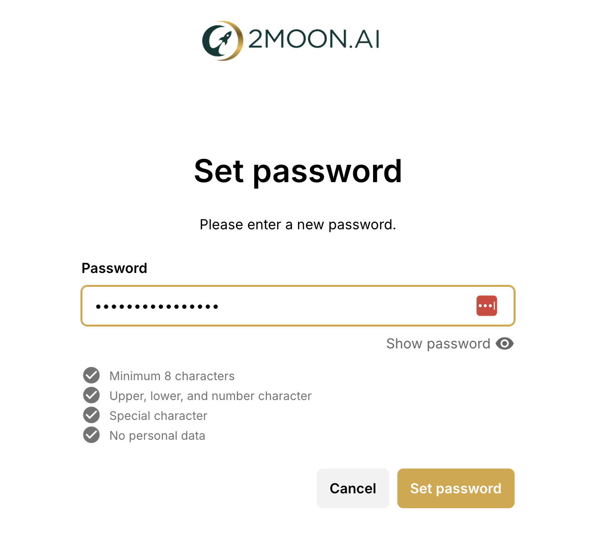Click the 2MOON.AI brand name text

pos(313,39)
